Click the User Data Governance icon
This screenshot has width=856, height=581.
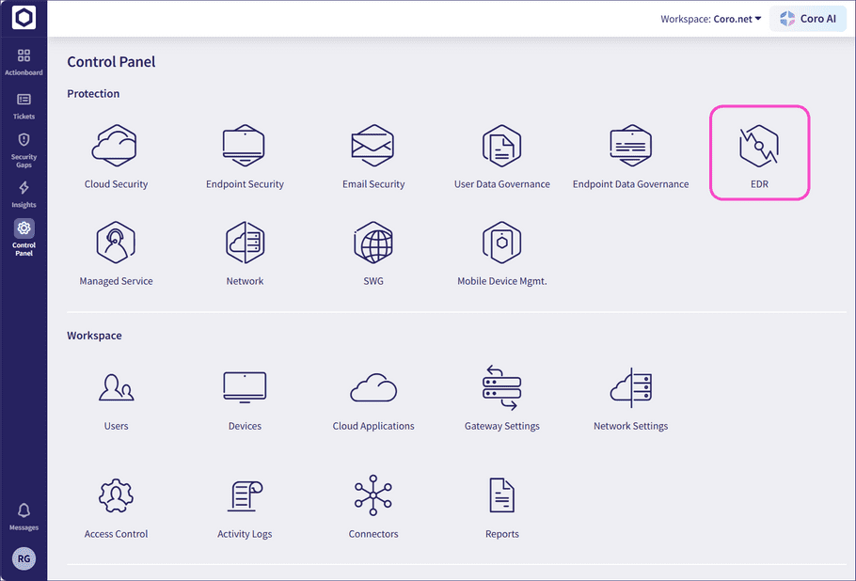(x=501, y=148)
